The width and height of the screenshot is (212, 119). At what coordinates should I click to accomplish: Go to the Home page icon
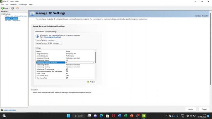pos(18,8)
